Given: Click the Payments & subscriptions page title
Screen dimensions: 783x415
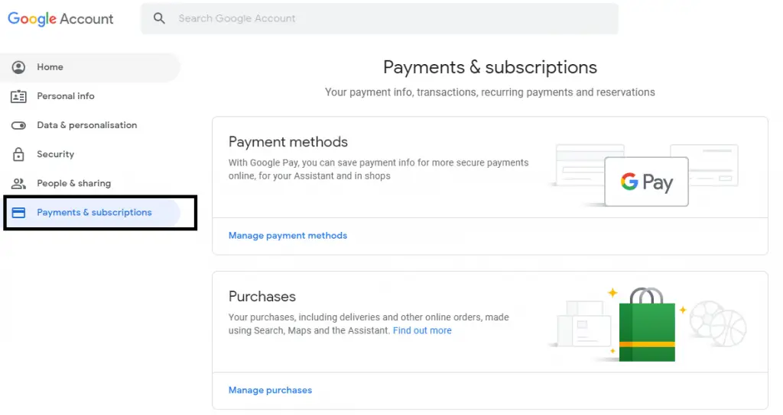Looking at the screenshot, I should [490, 67].
